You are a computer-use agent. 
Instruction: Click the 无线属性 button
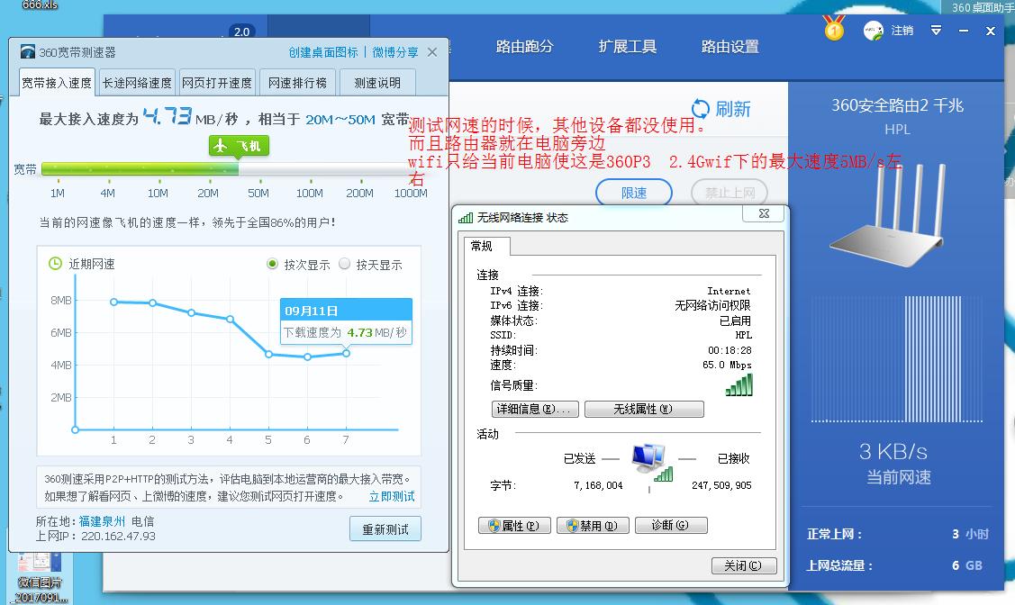click(x=643, y=409)
